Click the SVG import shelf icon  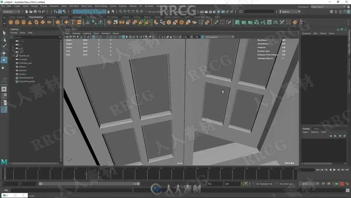pyautogui.click(x=79, y=22)
